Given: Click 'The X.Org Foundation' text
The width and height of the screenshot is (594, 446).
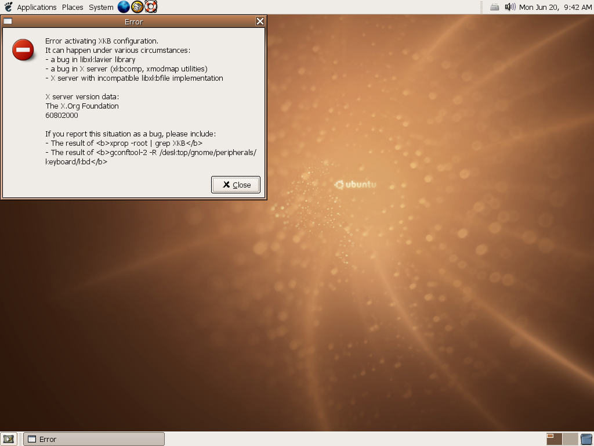Looking at the screenshot, I should point(82,106).
